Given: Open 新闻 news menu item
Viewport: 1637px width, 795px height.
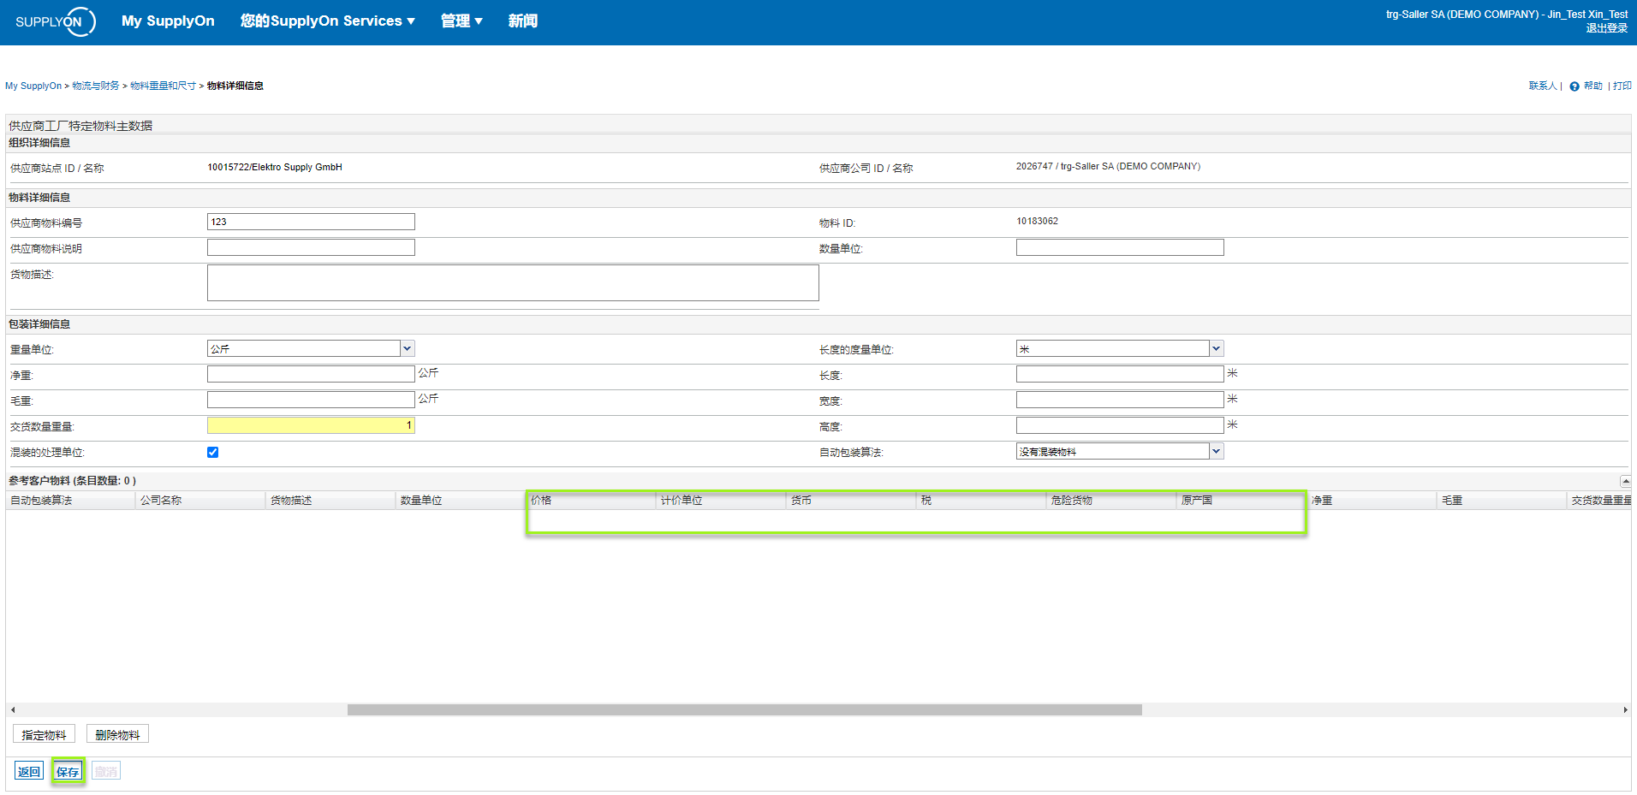Looking at the screenshot, I should pos(522,21).
